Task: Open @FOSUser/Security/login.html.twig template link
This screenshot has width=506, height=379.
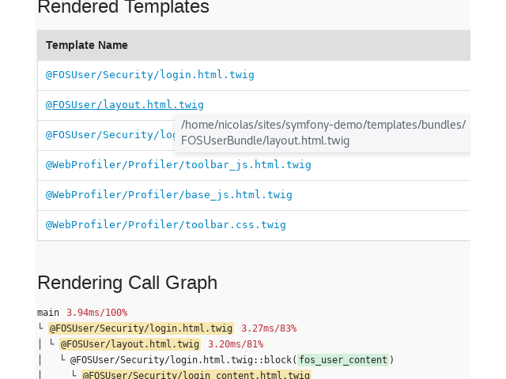Action: [150, 75]
